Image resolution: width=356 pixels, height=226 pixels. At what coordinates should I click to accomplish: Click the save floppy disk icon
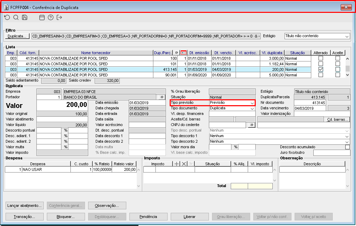(x=25, y=18)
